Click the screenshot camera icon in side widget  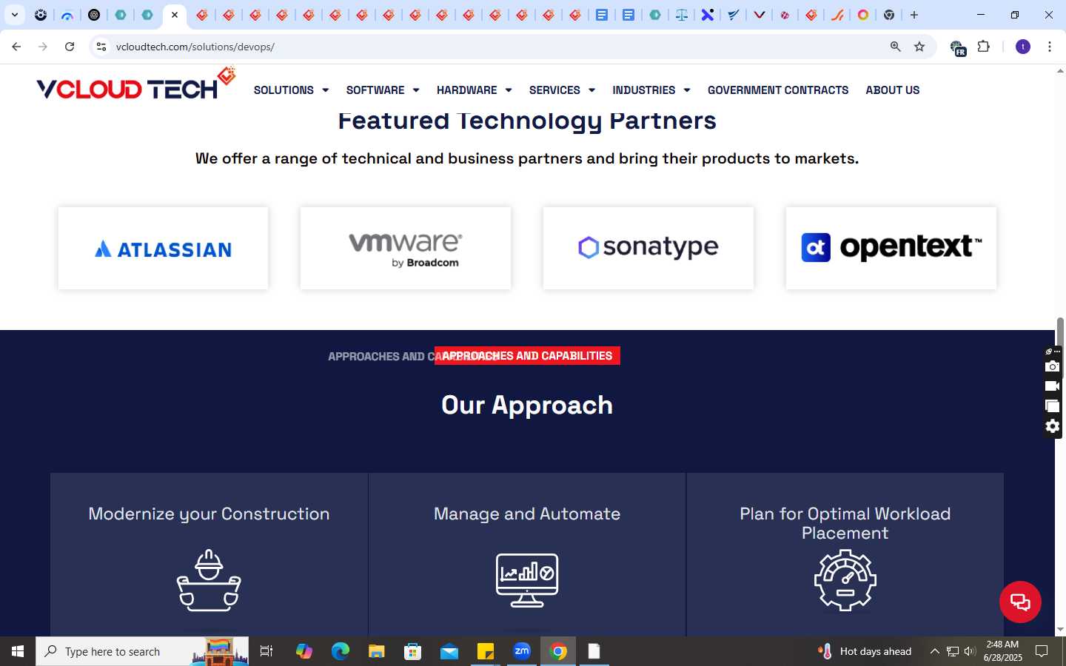pyautogui.click(x=1052, y=366)
